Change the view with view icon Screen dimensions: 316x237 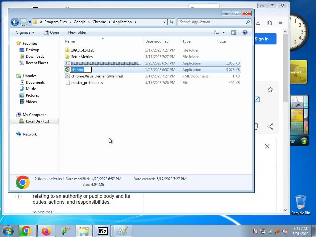(x=217, y=32)
